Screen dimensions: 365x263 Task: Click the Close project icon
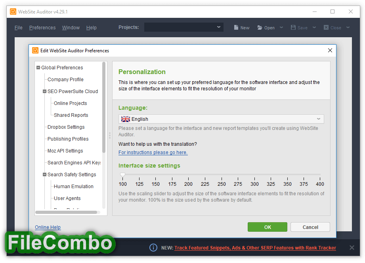point(326,27)
